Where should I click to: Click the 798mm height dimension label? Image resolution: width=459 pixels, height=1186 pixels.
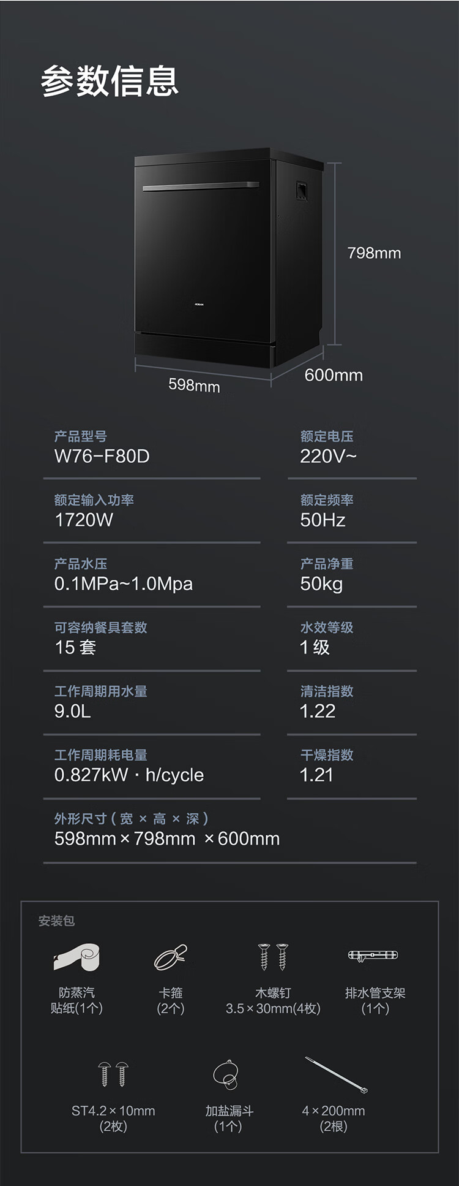point(374,253)
